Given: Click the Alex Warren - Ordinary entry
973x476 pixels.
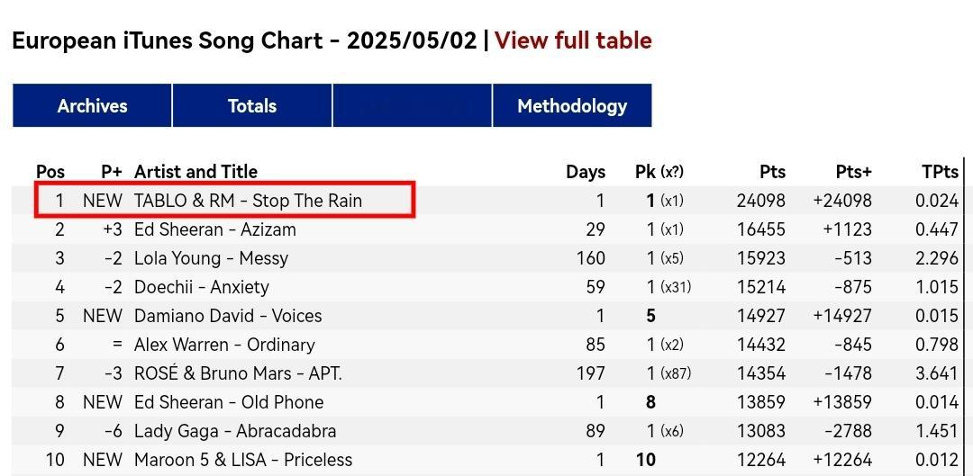Looking at the screenshot, I should 224,345.
